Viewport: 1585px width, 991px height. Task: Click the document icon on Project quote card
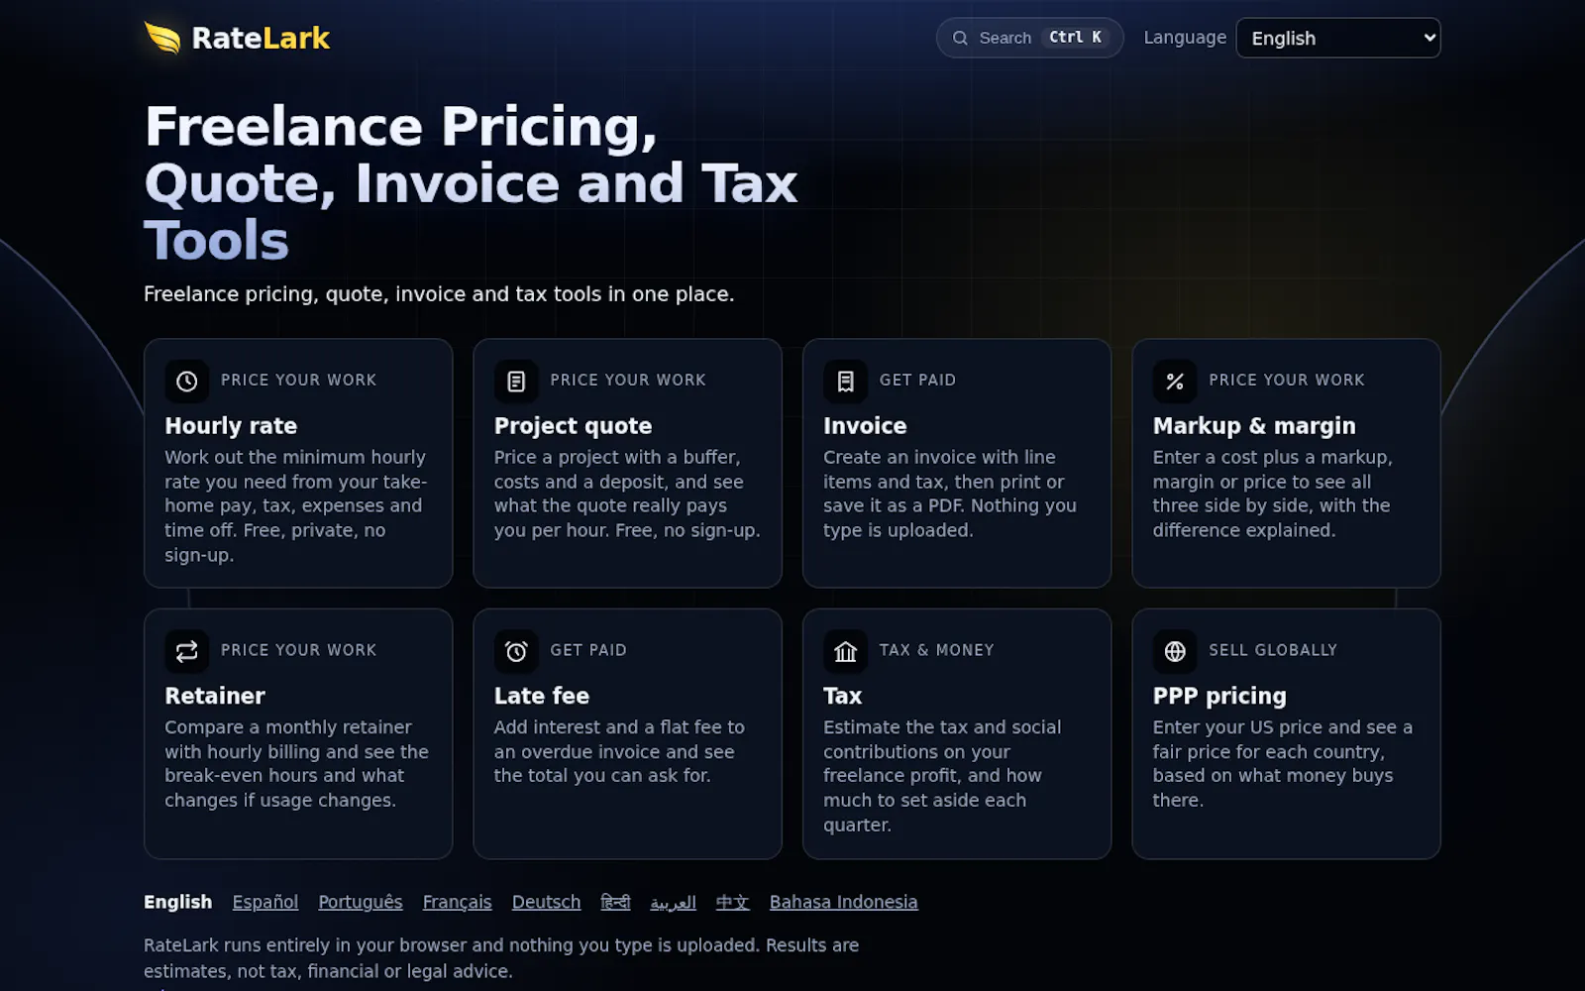[x=516, y=381]
